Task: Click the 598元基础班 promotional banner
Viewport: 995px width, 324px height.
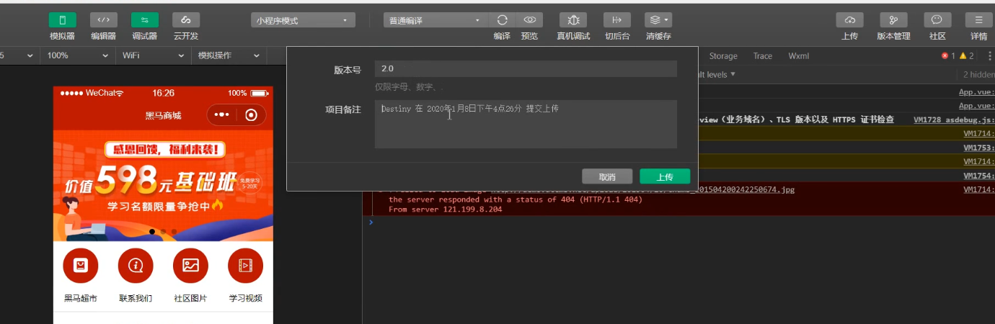Action: 163,185
